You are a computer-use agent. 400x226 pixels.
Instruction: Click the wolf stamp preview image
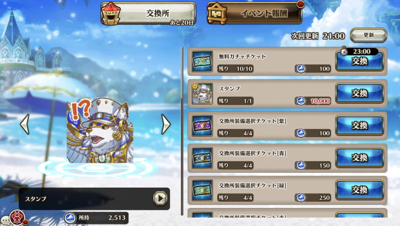click(x=100, y=130)
